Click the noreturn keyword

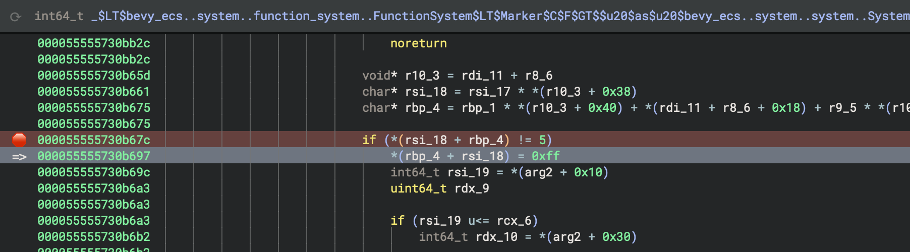pos(419,43)
